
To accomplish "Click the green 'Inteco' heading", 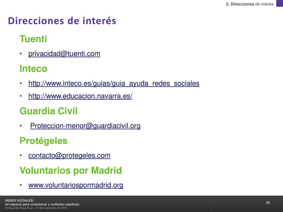I will pos(33,69).
